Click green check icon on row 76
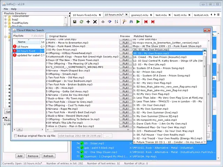 (x=82, y=152)
